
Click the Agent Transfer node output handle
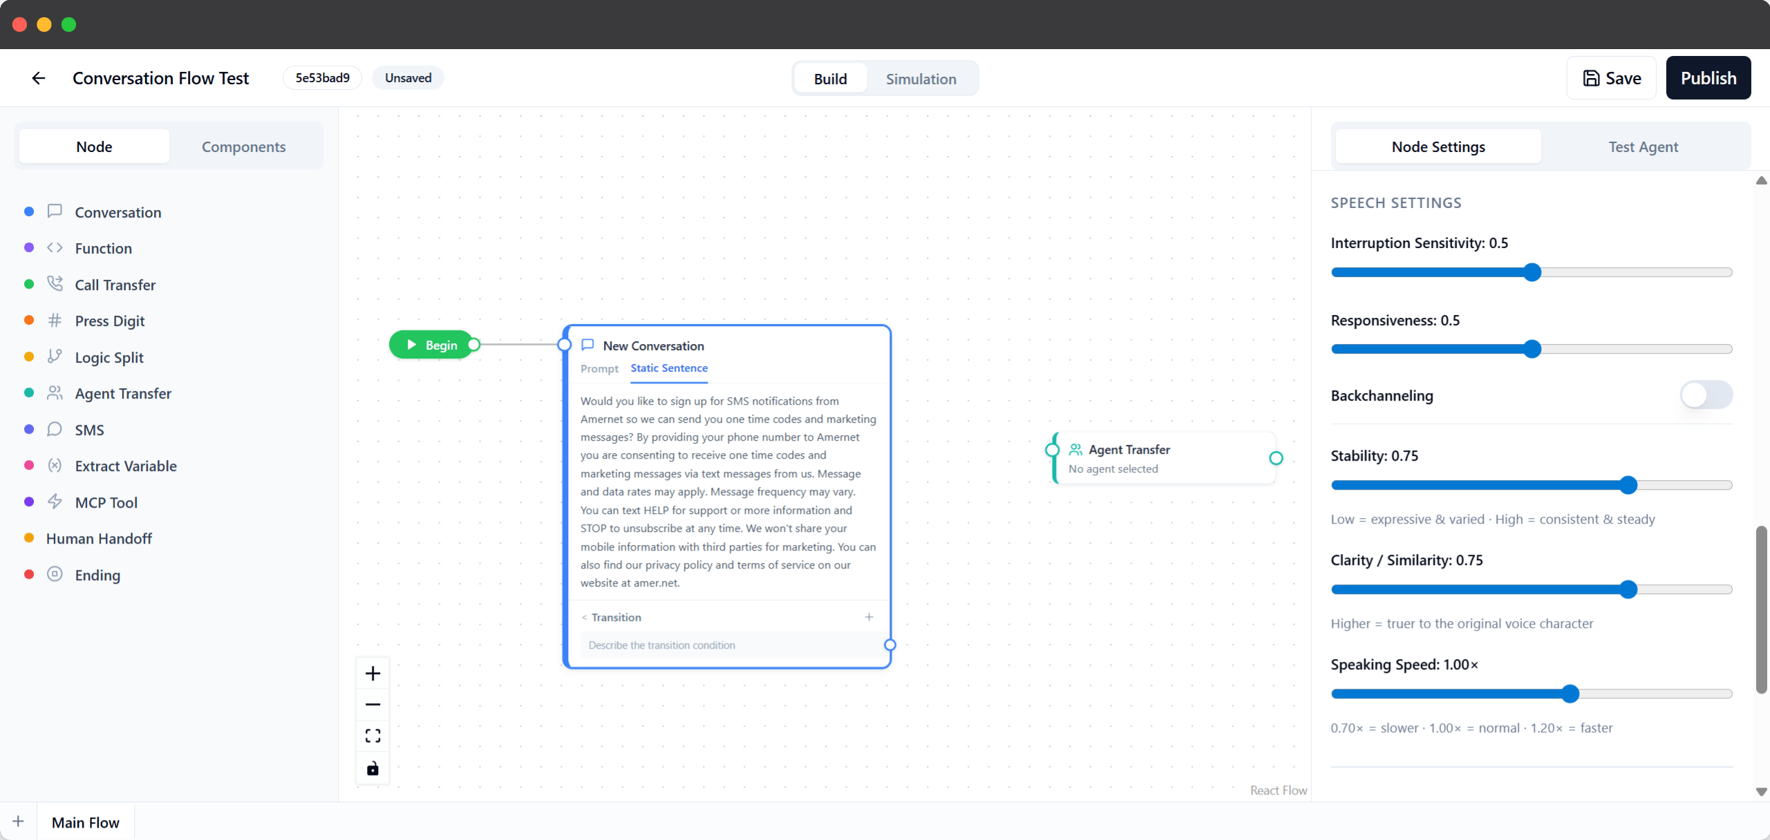point(1276,458)
